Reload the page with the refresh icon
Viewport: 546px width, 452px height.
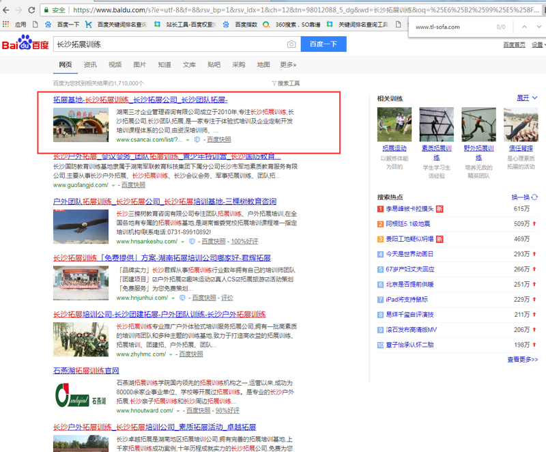[31, 10]
